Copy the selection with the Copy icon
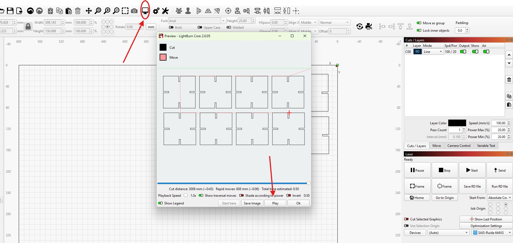513x243 pixels. 59,11
